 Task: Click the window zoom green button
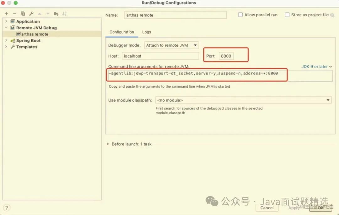pos(16,3)
